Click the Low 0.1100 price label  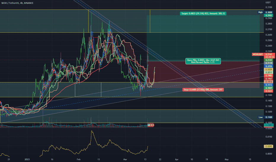[x=265, y=117]
